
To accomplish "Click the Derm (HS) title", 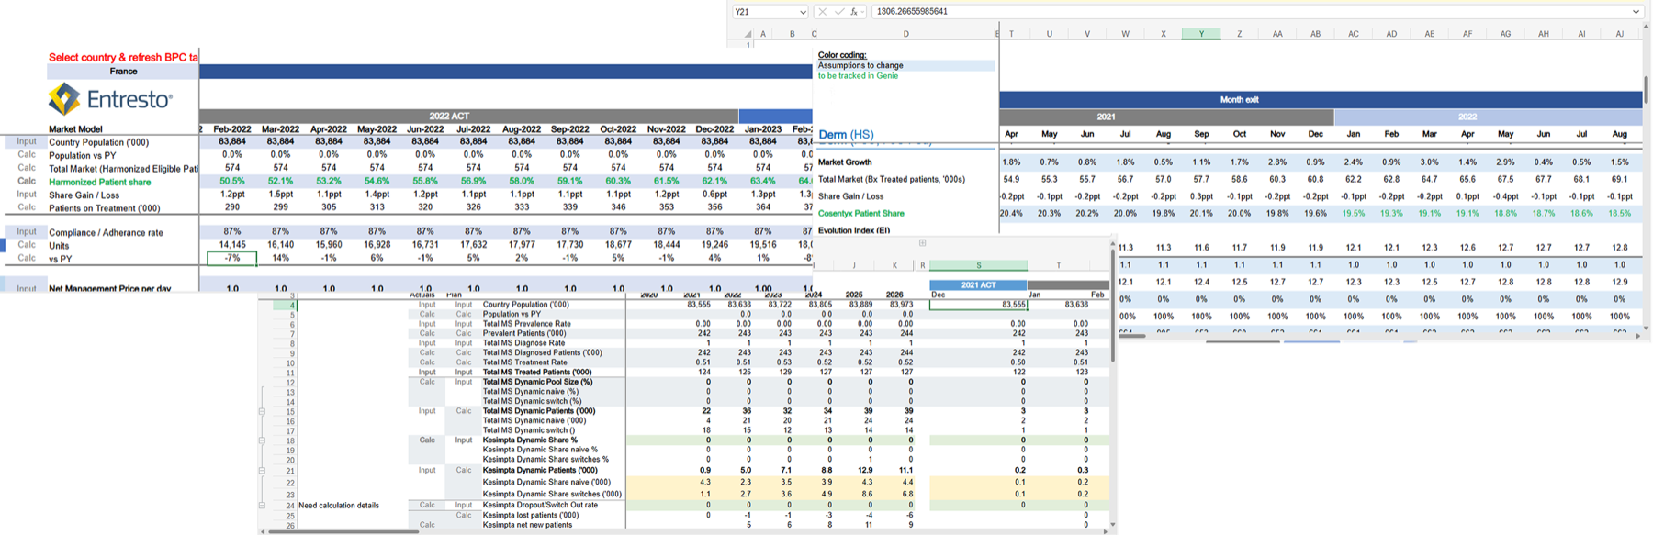I will click(846, 134).
